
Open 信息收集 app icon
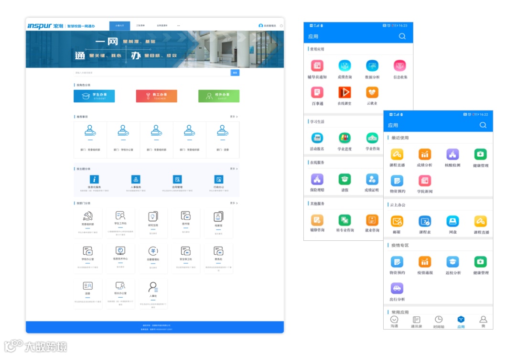pos(400,65)
